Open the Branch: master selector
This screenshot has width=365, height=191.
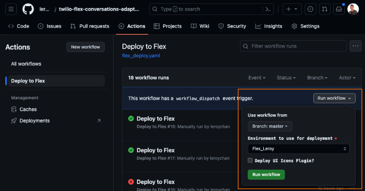point(270,127)
